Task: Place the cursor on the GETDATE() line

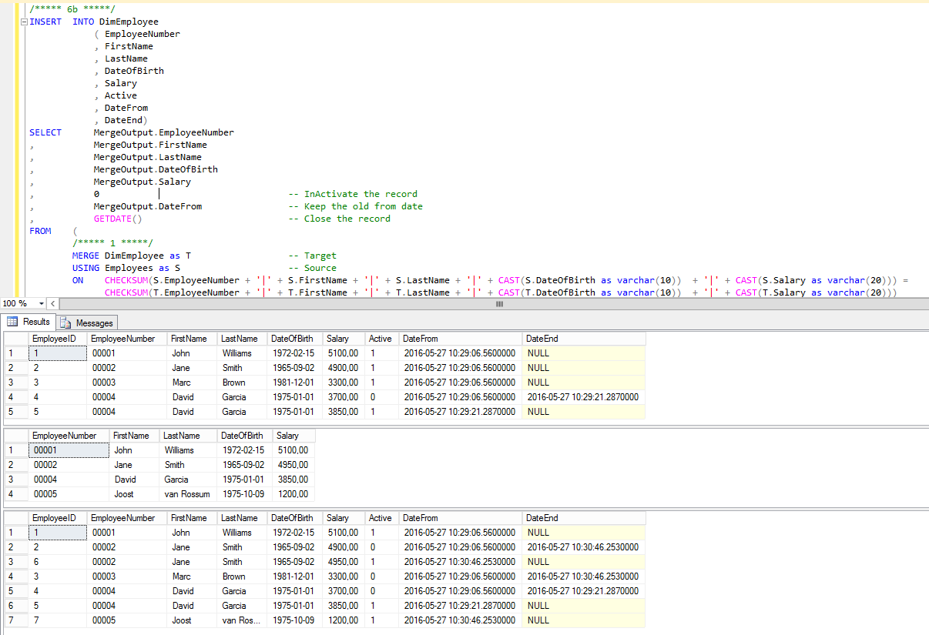Action: pyautogui.click(x=116, y=219)
